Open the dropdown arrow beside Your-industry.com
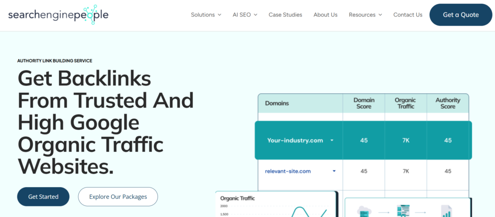 pos(332,141)
